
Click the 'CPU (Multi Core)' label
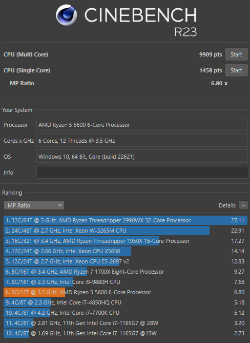coord(26,55)
